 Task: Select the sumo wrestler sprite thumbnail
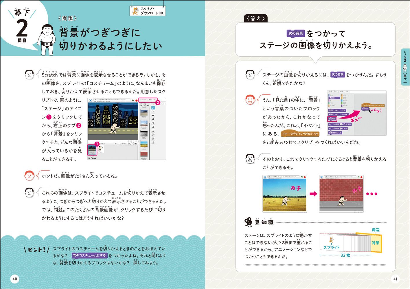100,149
